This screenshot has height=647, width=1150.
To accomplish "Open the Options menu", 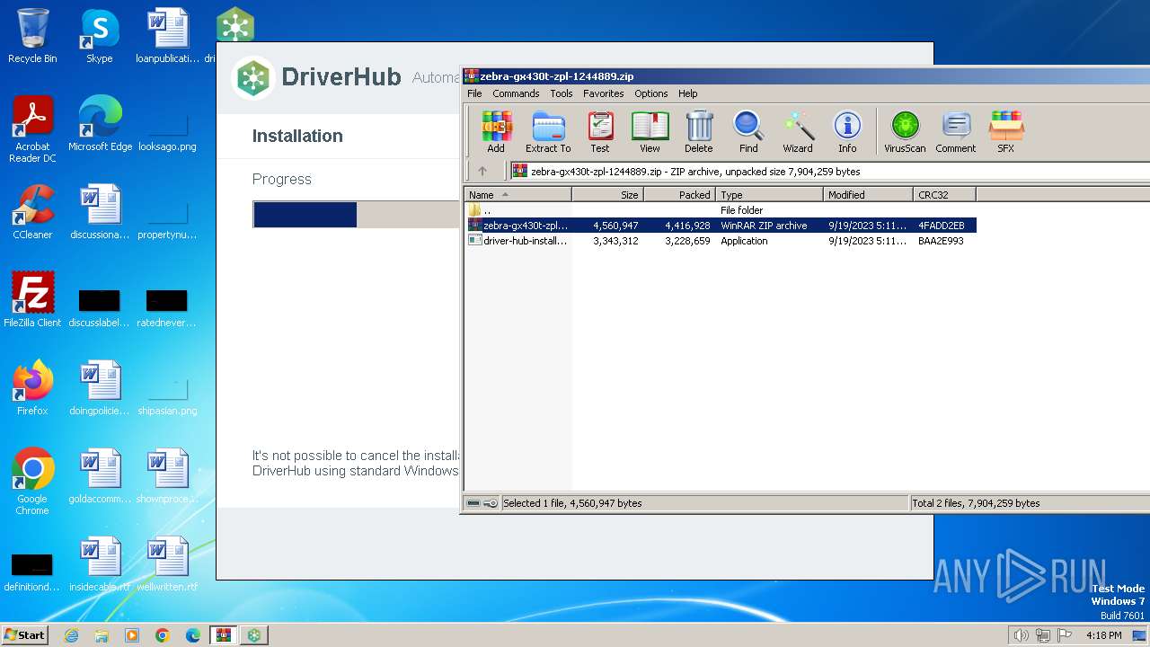I will click(651, 93).
